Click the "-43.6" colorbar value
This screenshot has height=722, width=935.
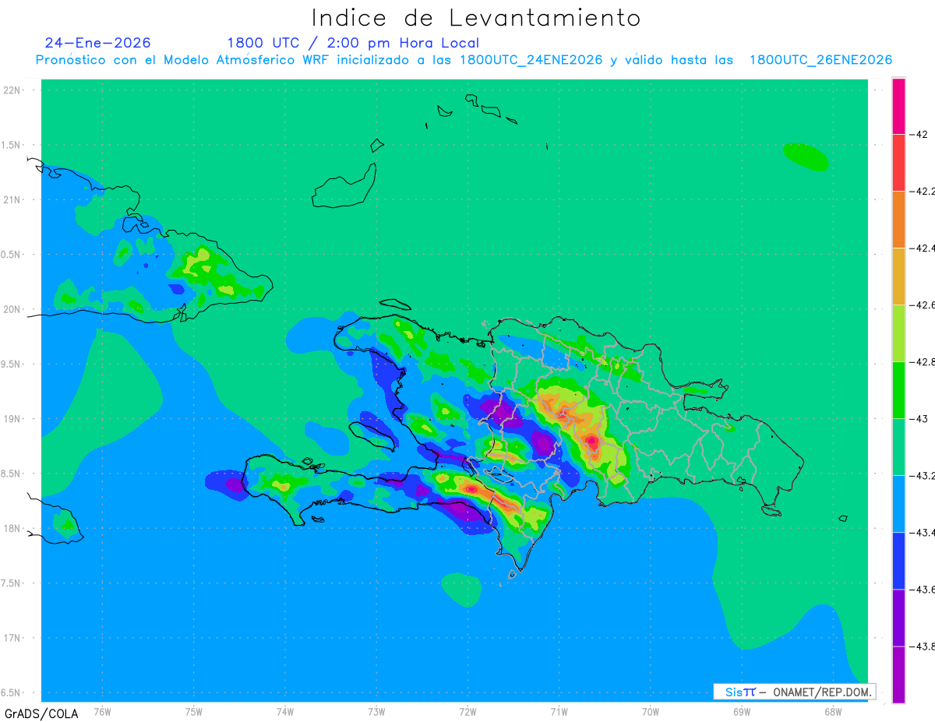[x=923, y=589]
